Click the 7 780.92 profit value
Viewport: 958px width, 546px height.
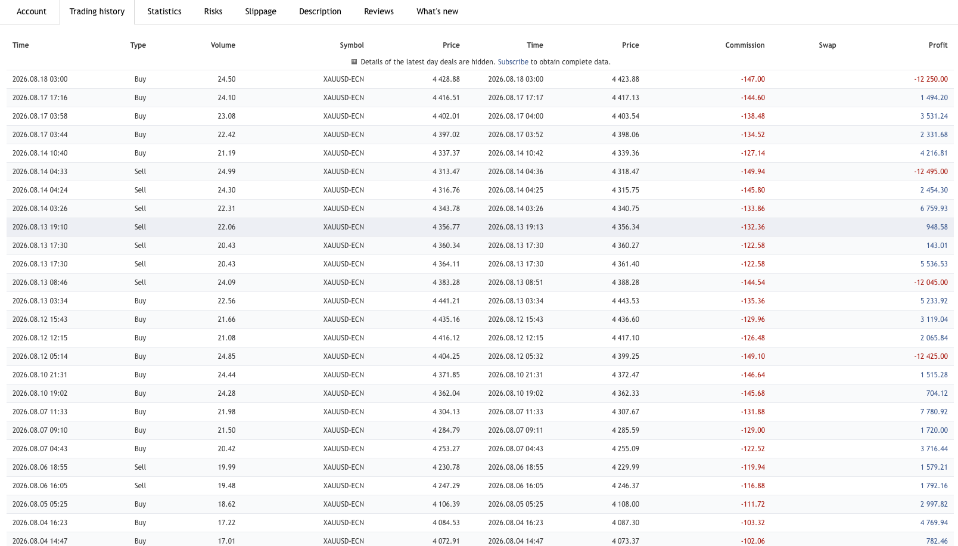pos(934,412)
